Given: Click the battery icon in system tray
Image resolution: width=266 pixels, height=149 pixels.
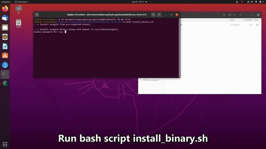Looking at the screenshot, I should point(261,2).
